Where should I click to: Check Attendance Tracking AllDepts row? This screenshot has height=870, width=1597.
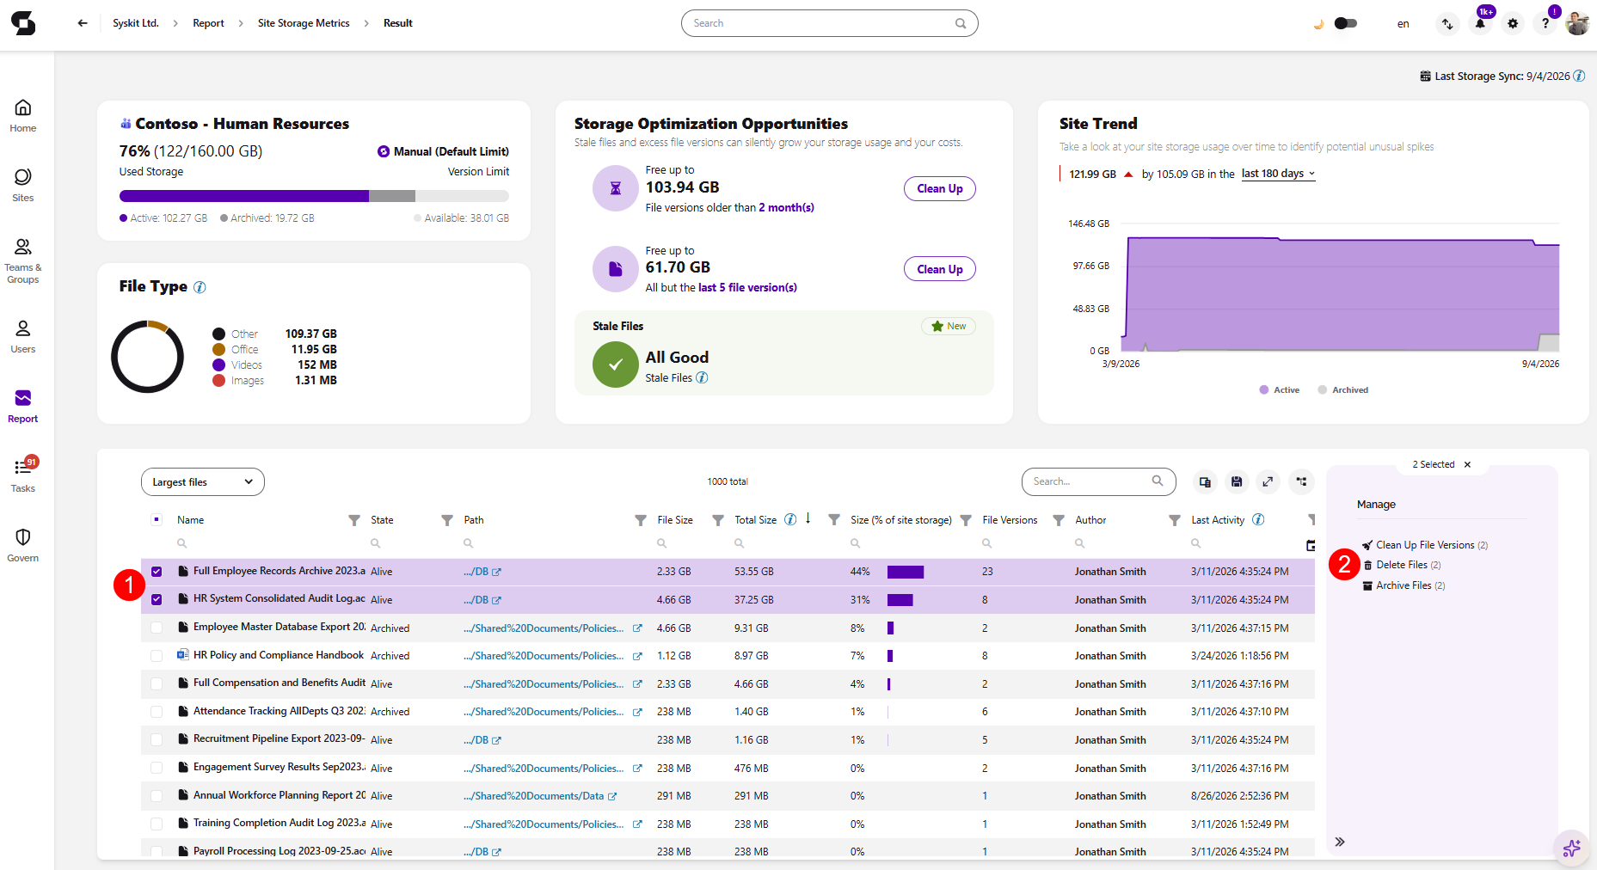pos(157,712)
